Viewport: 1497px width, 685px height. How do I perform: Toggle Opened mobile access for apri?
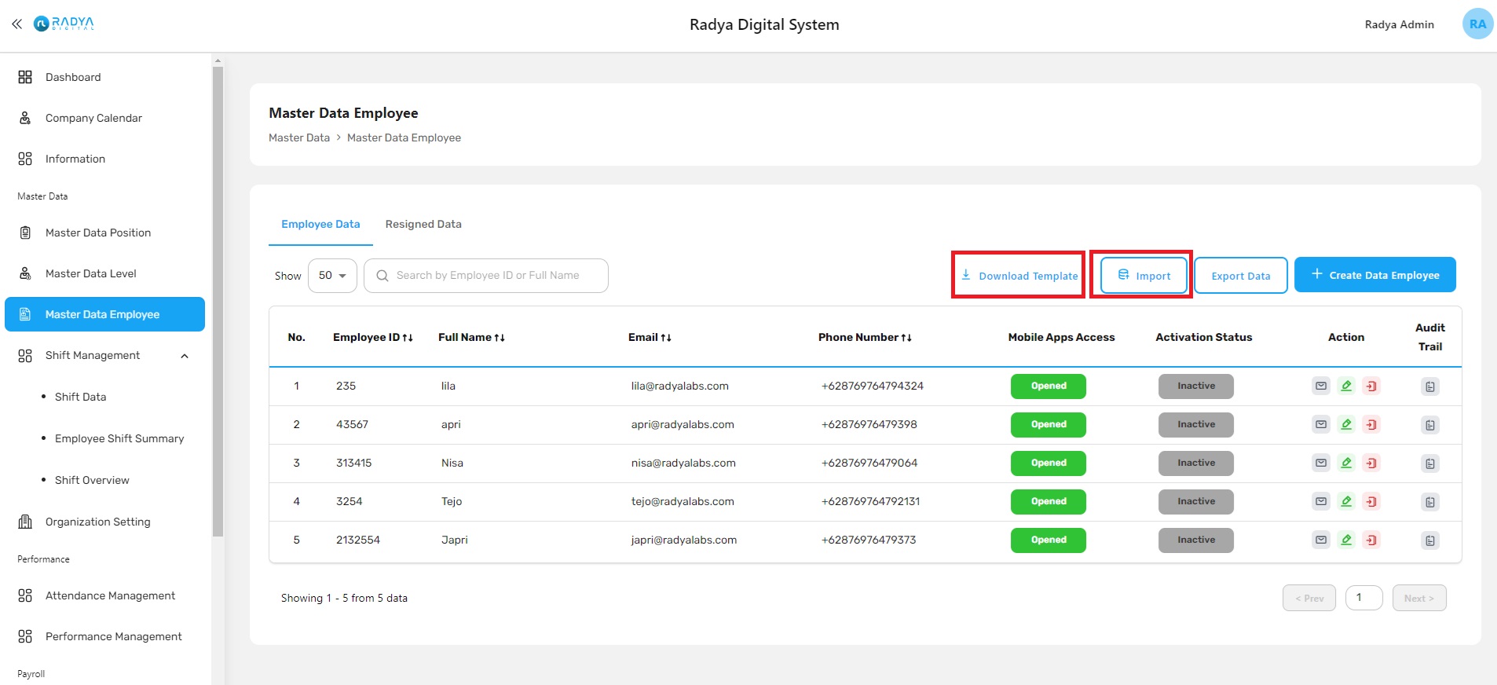coord(1049,425)
